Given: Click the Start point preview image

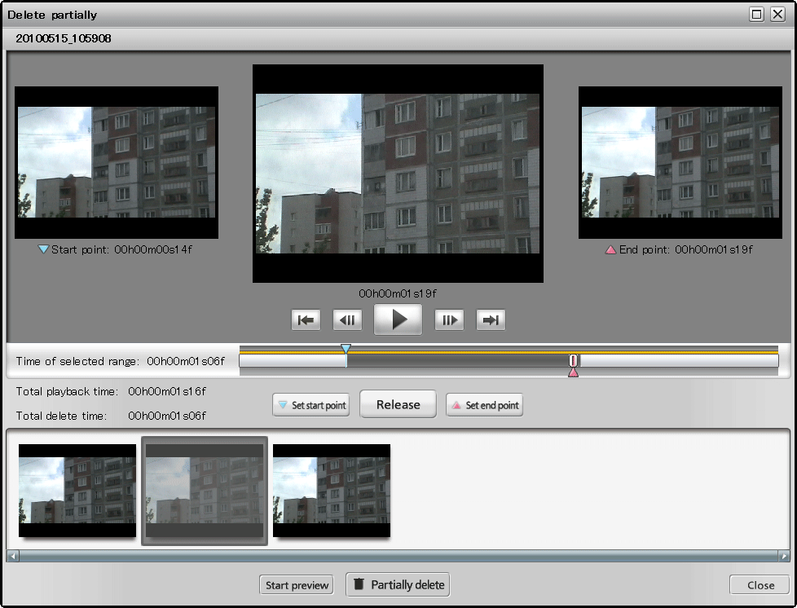Looking at the screenshot, I should pos(117,162).
